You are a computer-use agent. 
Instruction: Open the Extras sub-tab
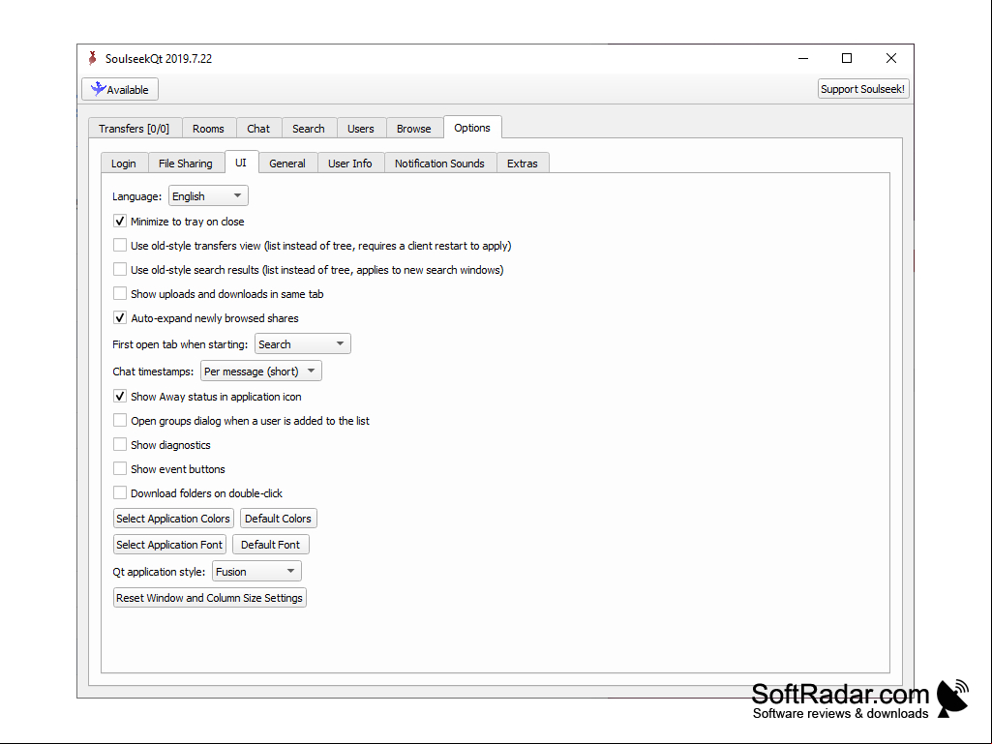click(x=523, y=164)
